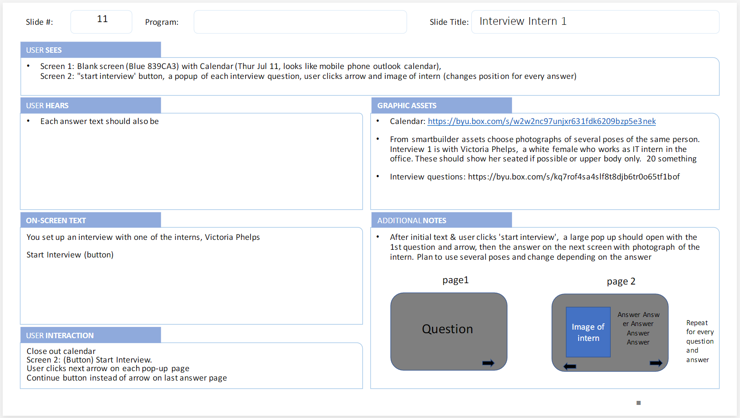Screen dimensions: 740x418
Task: Click the small gray square at the slide bottom
Action: [x=638, y=403]
